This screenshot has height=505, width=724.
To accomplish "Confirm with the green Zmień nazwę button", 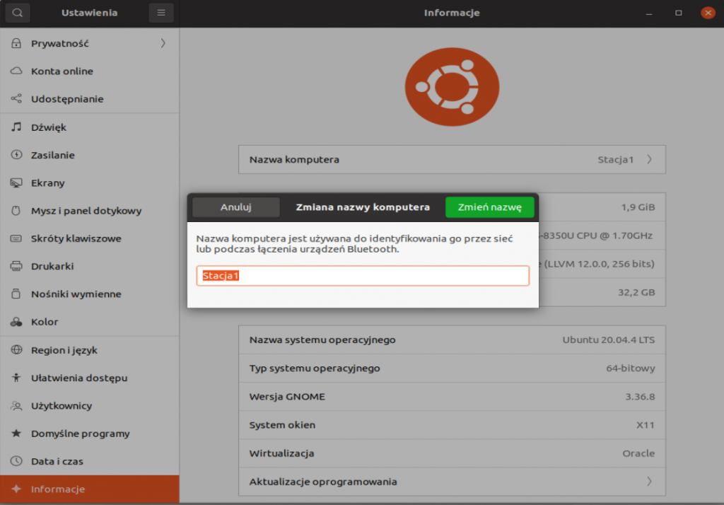I will pos(489,207).
